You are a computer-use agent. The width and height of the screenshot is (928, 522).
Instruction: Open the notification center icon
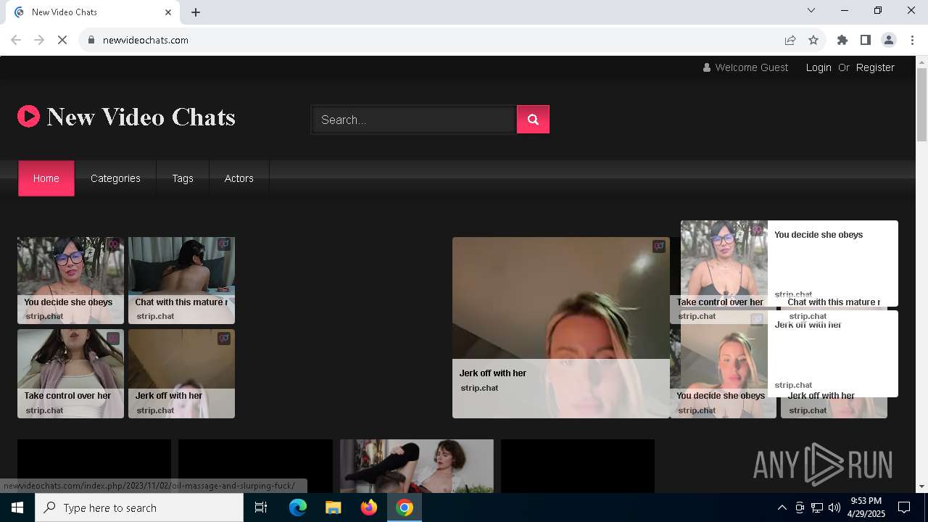click(x=904, y=507)
